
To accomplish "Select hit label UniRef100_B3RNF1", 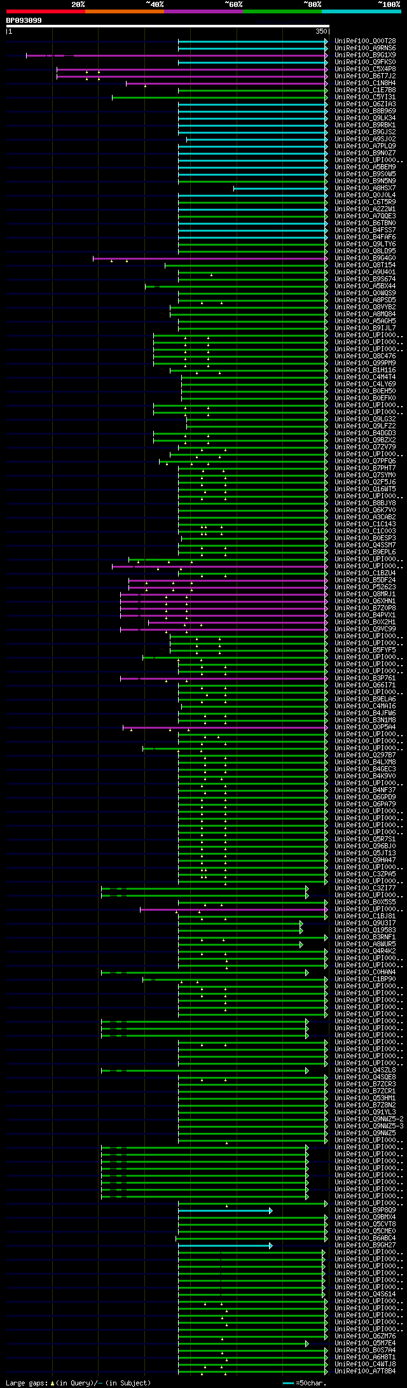I will pyautogui.click(x=365, y=937).
